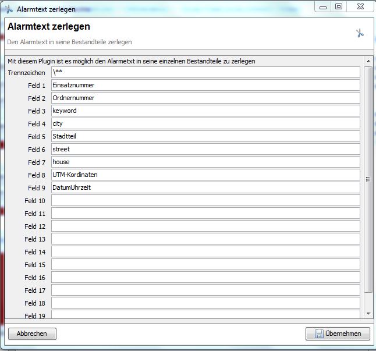Image resolution: width=376 pixels, height=351 pixels.
Task: Click the Feld 8 UTM-Kordinaten field
Action: (x=205, y=175)
